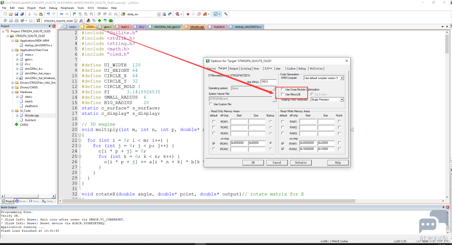Click the Open file toolbar icon

pyautogui.click(x=10, y=14)
